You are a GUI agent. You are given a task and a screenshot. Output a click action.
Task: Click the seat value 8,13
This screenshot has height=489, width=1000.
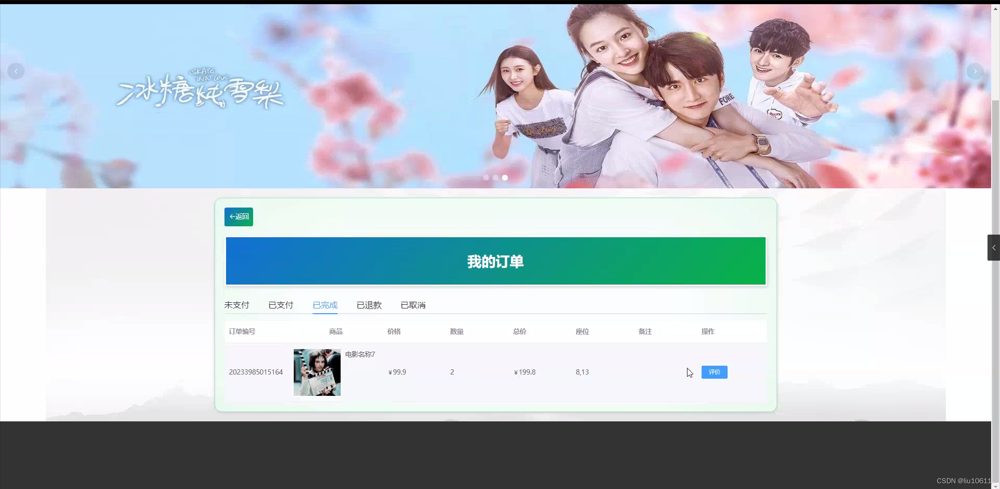point(582,372)
